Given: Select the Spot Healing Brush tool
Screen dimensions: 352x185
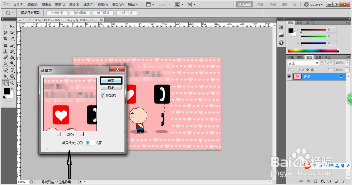Looking at the screenshot, I should (5, 46).
